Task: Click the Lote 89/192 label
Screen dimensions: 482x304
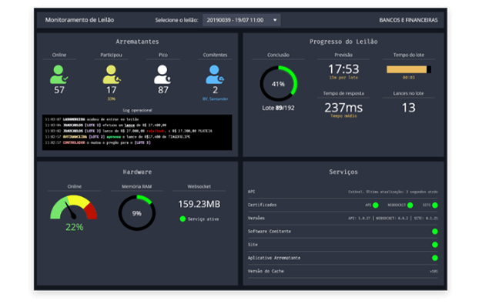Action: pyautogui.click(x=278, y=108)
